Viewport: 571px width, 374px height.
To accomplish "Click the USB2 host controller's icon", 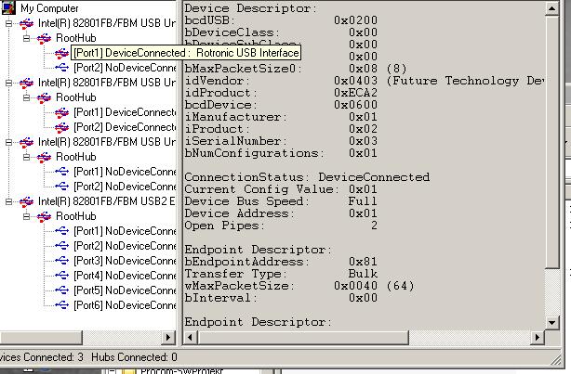I will [x=27, y=201].
